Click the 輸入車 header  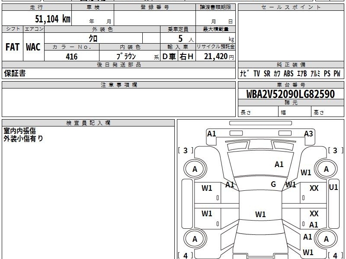click(x=178, y=47)
